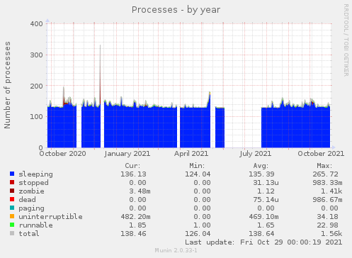This screenshot has width=352, height=258.
Task: Click runnable maximum value 22.98
Action: [328, 225]
